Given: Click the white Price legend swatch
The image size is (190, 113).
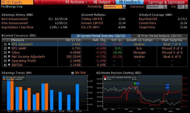Looking at the screenshot, I should pyautogui.click(x=105, y=79).
